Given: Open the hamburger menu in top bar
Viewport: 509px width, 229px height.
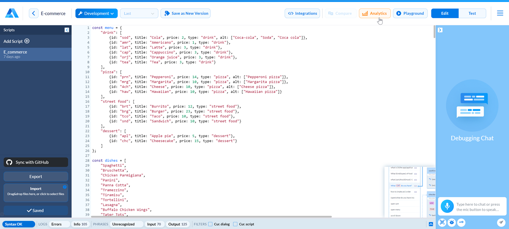Looking at the screenshot, I should point(500,14).
